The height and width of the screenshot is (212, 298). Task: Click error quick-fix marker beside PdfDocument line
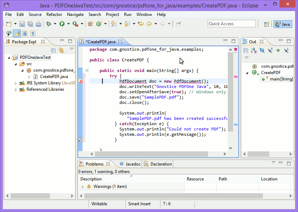(80, 81)
